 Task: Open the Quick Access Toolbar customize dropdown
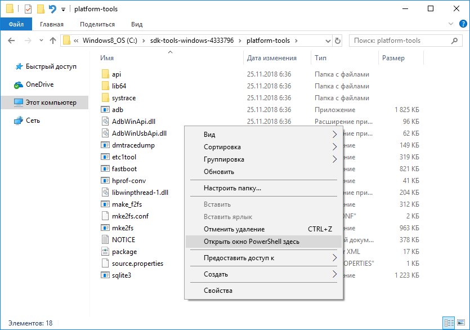[x=63, y=10]
